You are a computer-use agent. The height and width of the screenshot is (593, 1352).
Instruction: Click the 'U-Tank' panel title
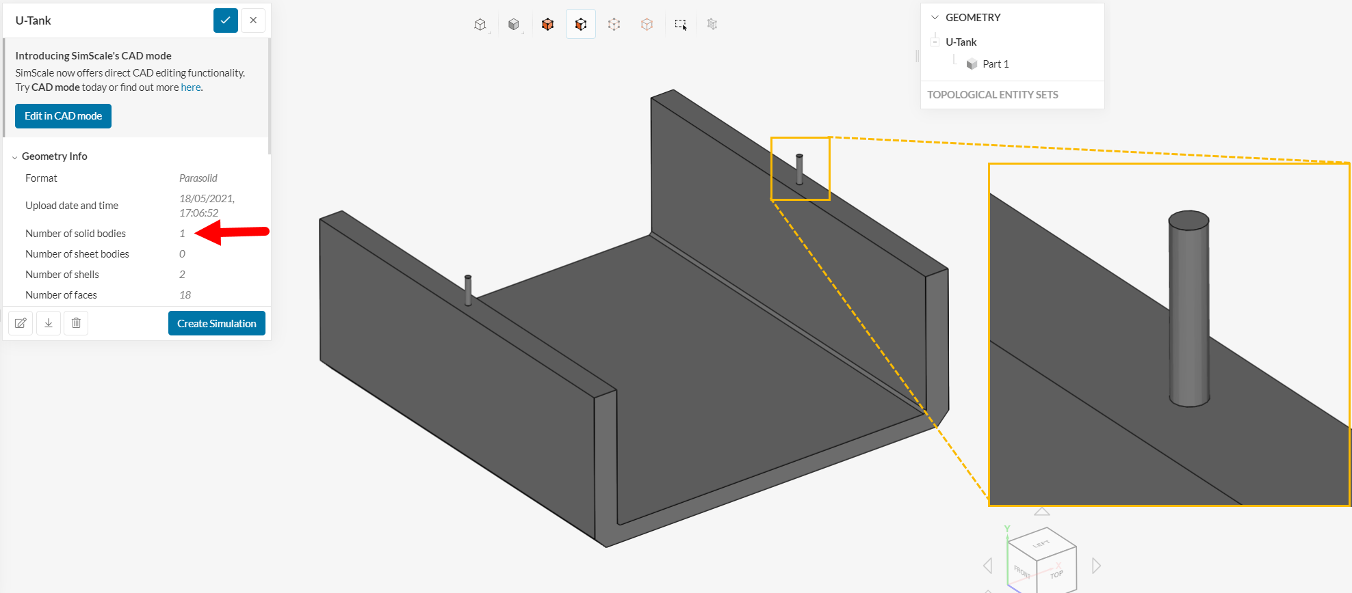point(34,20)
